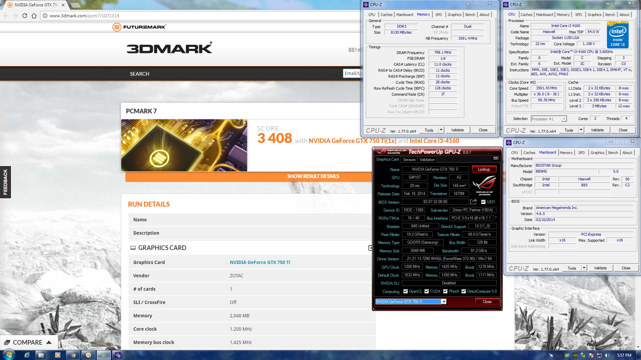Click the monitor icon beside GRAPHICS CARD heading
The width and height of the screenshot is (641, 360).
[x=133, y=248]
